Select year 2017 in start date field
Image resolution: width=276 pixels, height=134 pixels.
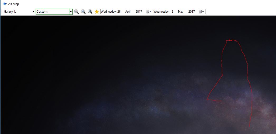139,12
